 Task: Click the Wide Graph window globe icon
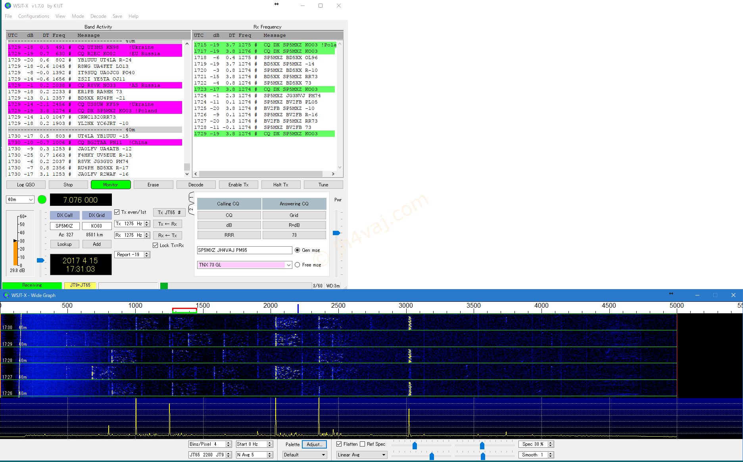tap(6, 295)
